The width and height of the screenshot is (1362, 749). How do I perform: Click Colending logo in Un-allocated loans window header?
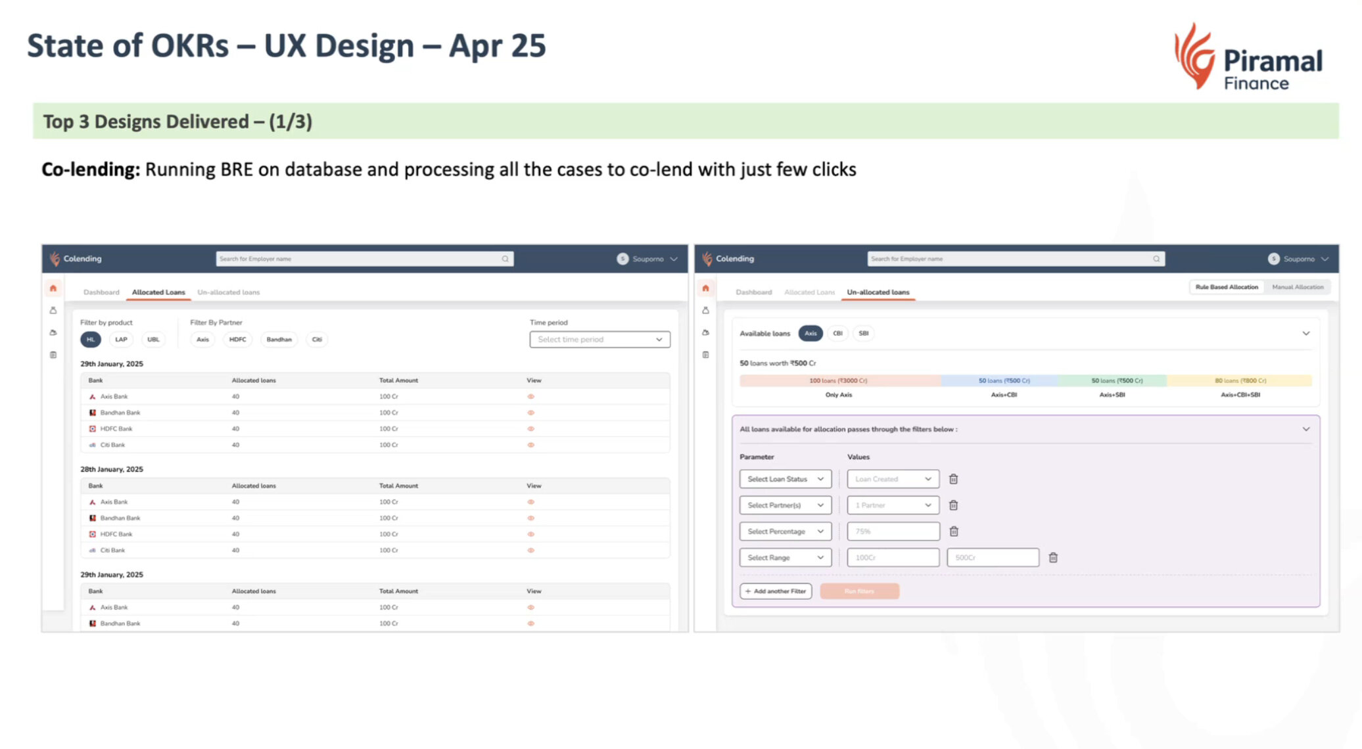tap(707, 259)
